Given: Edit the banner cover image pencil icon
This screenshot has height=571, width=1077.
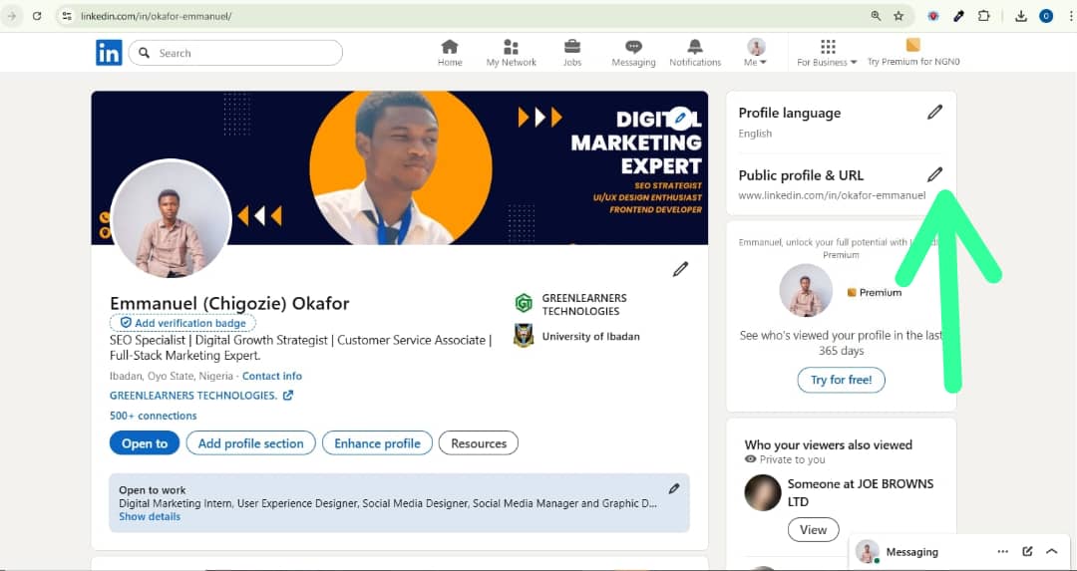Looking at the screenshot, I should coord(680,118).
